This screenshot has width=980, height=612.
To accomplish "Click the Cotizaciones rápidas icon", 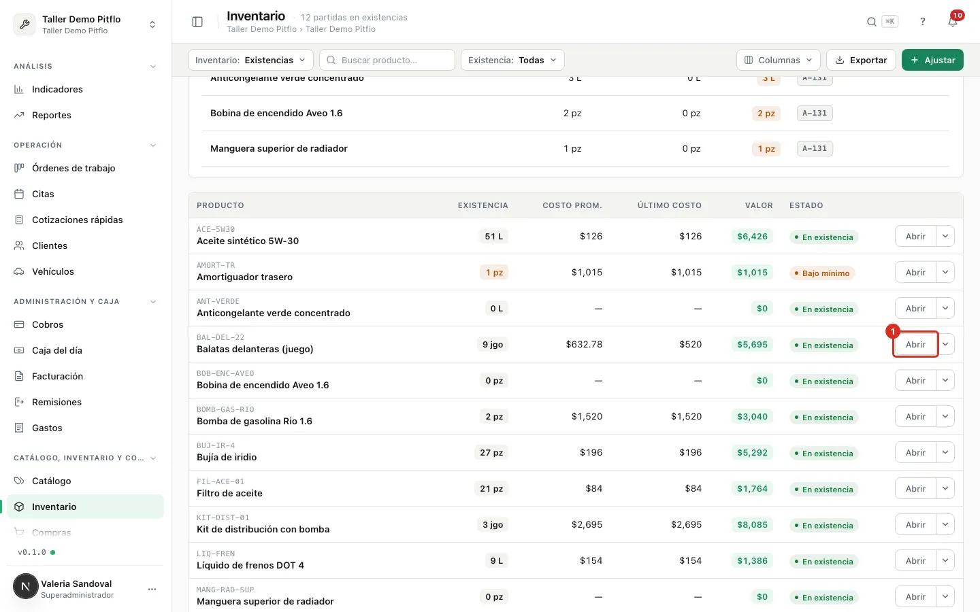I will tap(19, 220).
